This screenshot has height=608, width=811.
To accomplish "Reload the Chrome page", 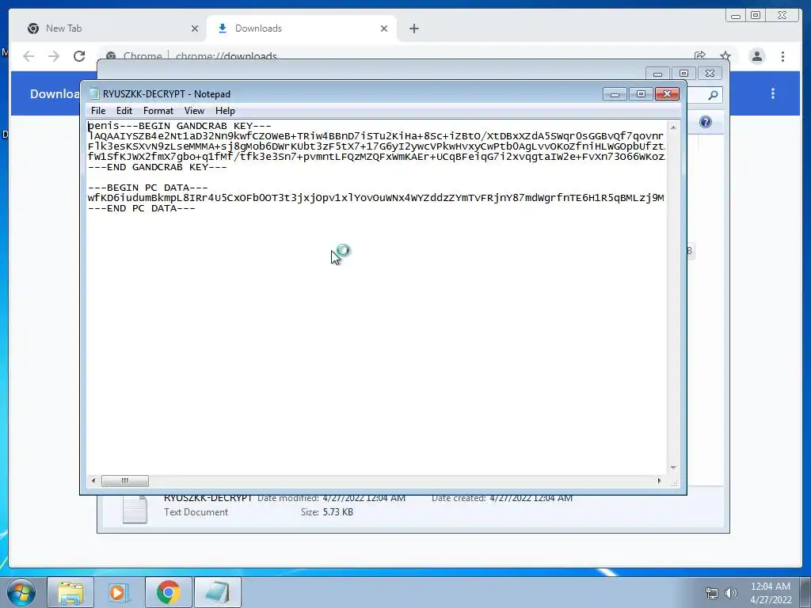I will tap(79, 56).
